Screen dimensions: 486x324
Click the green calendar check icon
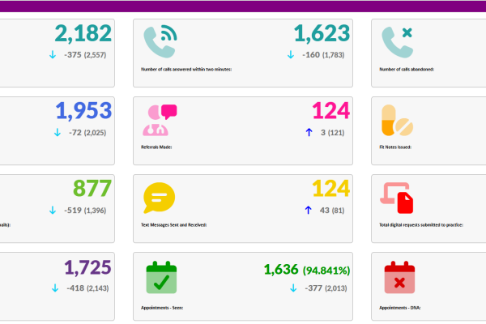tap(161, 277)
